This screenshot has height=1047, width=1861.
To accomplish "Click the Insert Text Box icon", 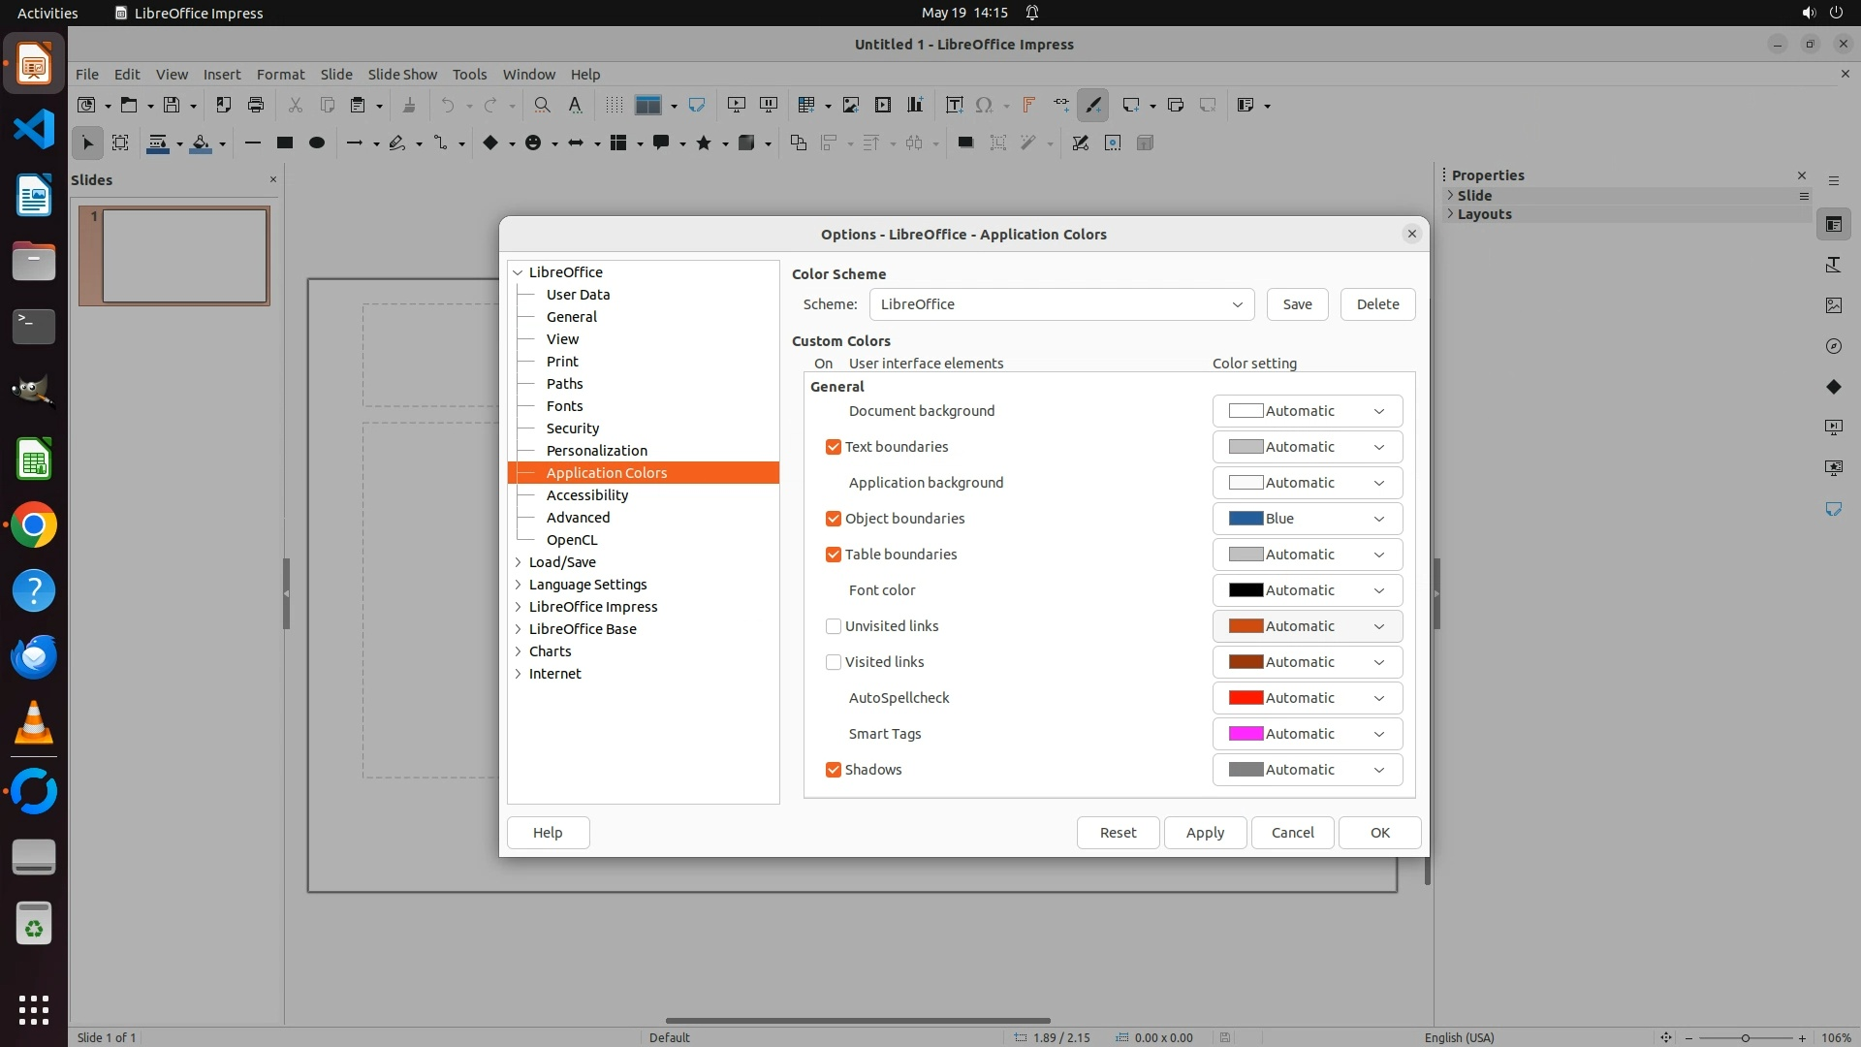I will [x=954, y=105].
